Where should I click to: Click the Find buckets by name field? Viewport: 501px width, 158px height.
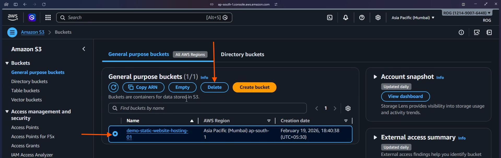(208, 108)
